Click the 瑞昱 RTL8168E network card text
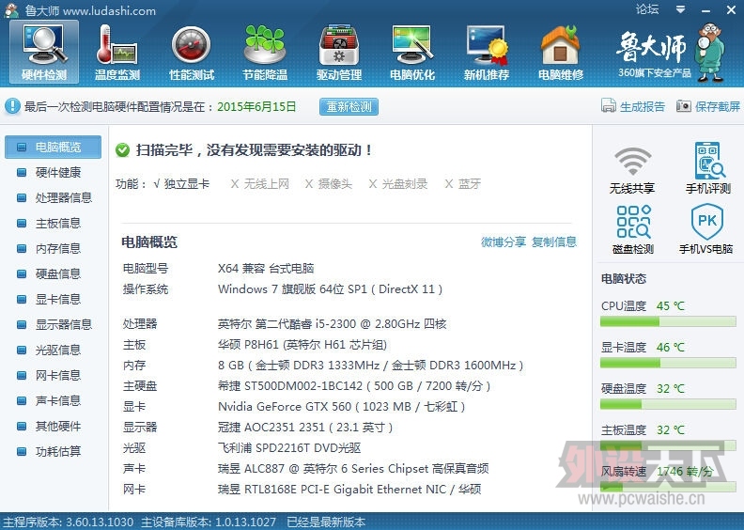This screenshot has height=530, width=744. pyautogui.click(x=349, y=490)
